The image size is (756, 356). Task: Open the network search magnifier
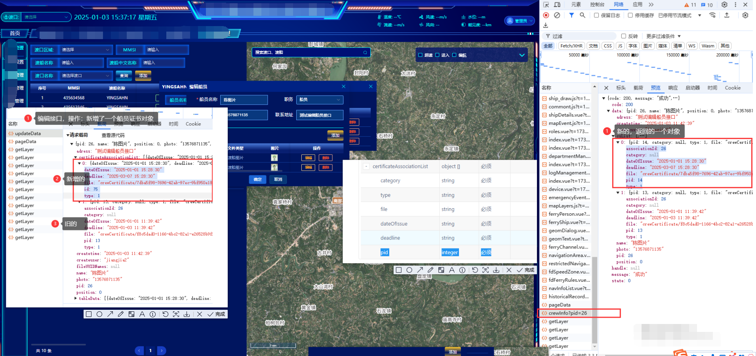pyautogui.click(x=583, y=15)
